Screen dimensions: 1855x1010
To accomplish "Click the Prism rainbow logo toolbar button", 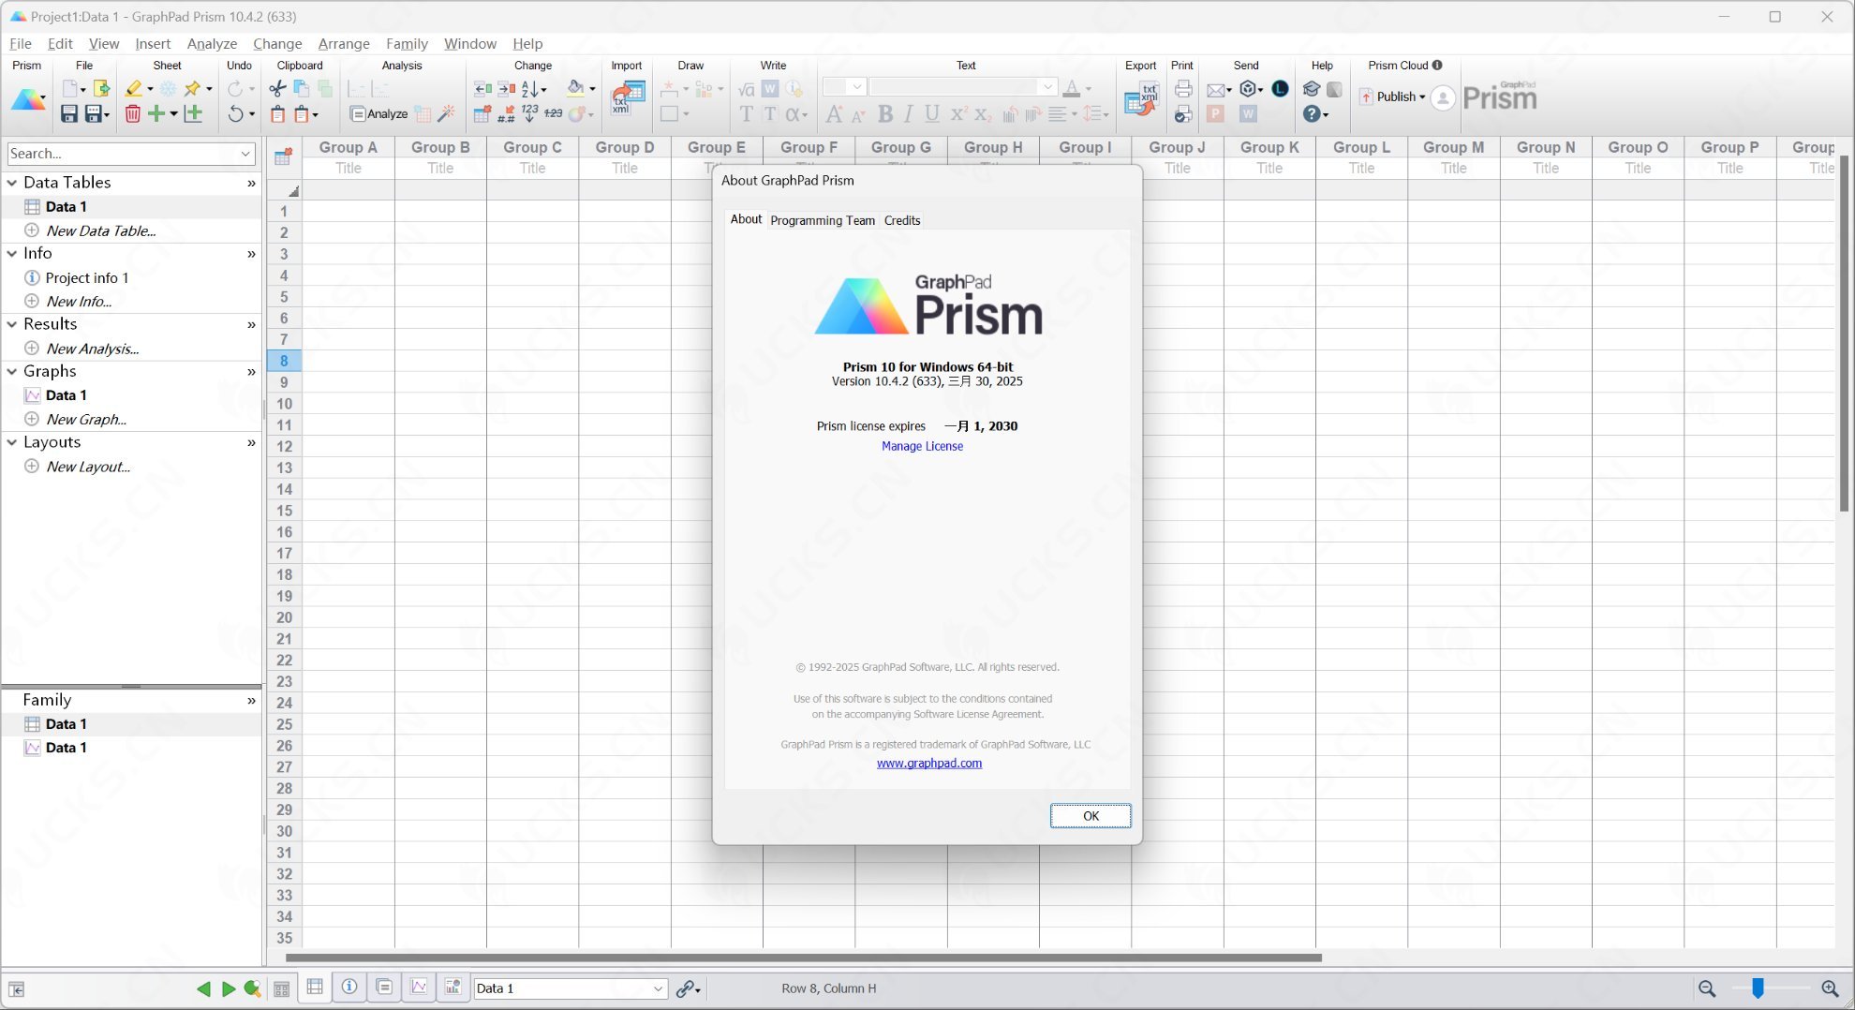I will (27, 99).
